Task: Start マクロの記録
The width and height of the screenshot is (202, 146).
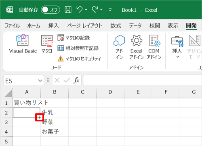Action: tap(74, 38)
